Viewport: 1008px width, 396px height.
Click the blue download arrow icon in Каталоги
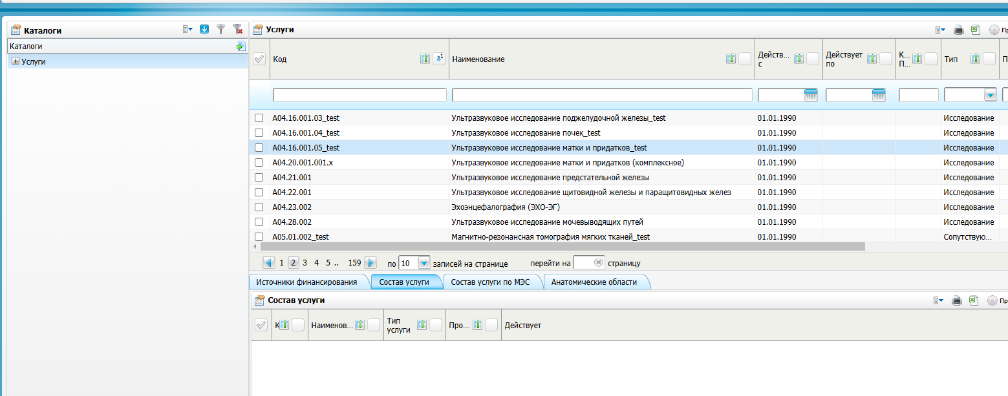(204, 29)
